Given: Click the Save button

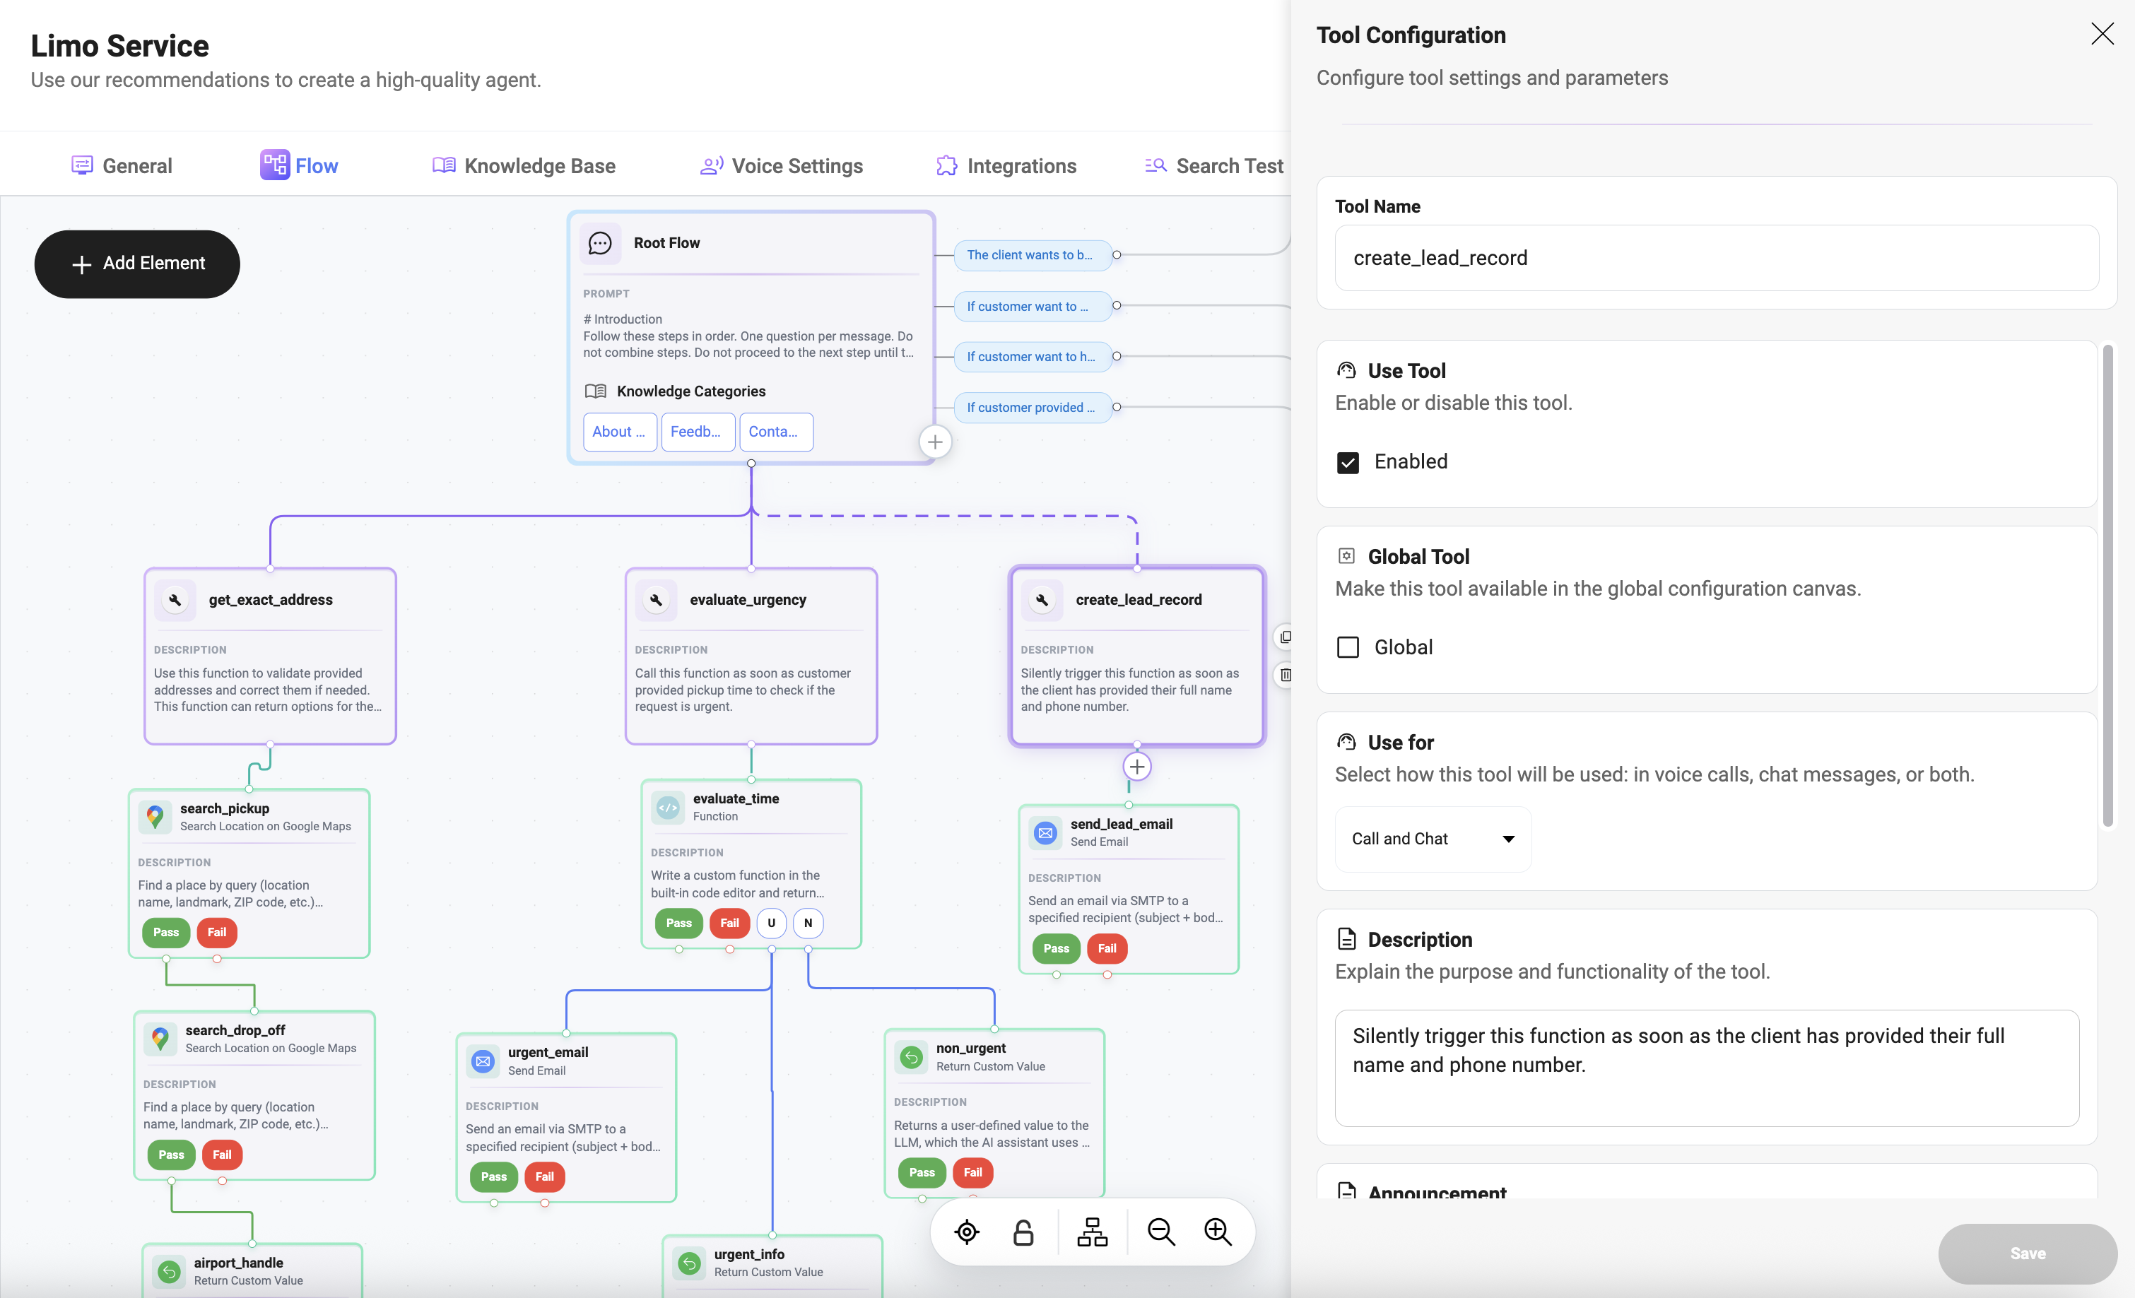Looking at the screenshot, I should tap(2027, 1253).
